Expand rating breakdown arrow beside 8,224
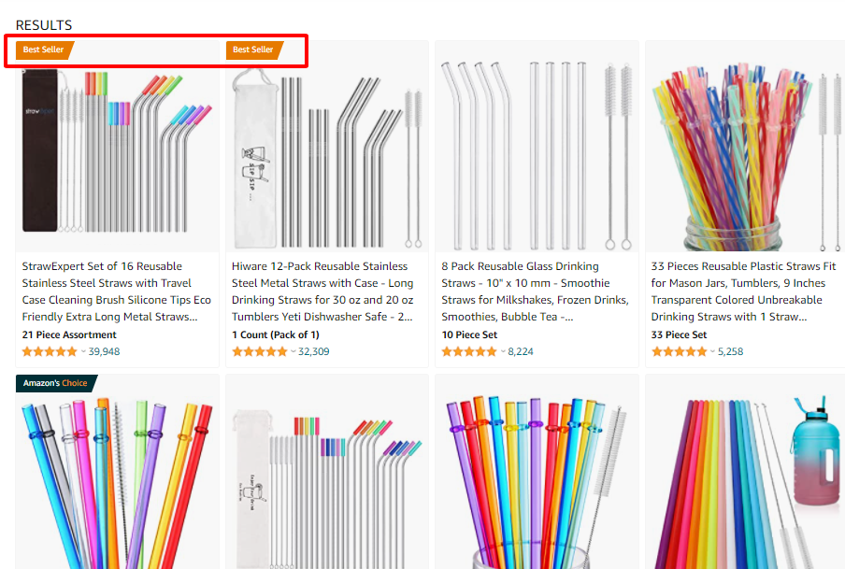This screenshot has width=845, height=569. tap(503, 352)
